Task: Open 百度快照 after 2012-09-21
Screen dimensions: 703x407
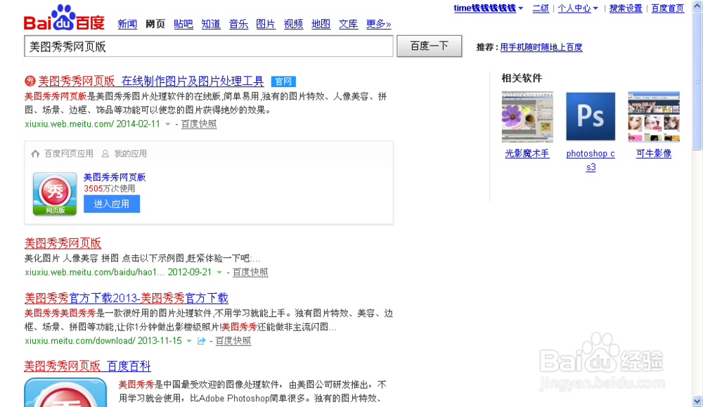Action: point(250,273)
